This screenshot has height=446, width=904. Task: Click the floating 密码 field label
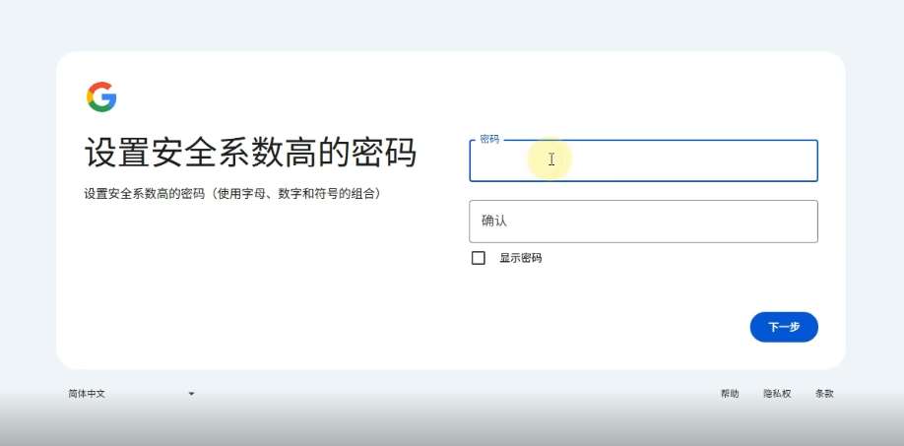(x=489, y=140)
